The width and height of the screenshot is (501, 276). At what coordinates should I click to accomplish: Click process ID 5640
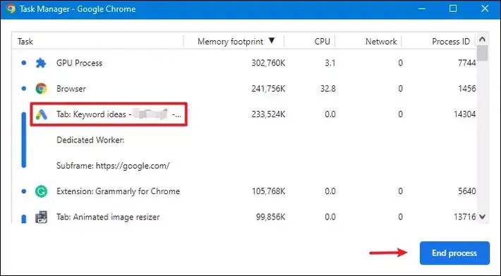tap(467, 191)
